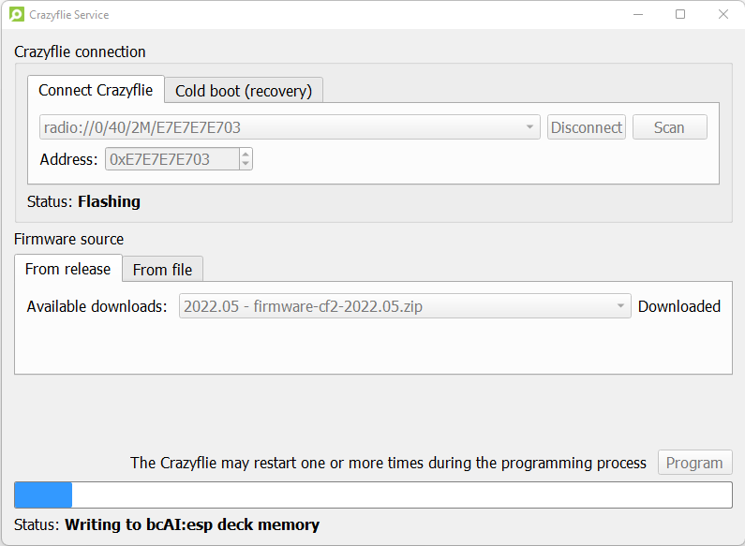745x546 pixels.
Task: Click the Crazyflie Service app icon in title bar
Action: click(17, 14)
